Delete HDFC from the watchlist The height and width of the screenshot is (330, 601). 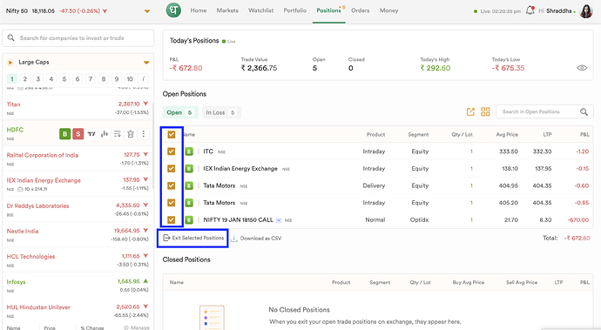click(x=131, y=134)
